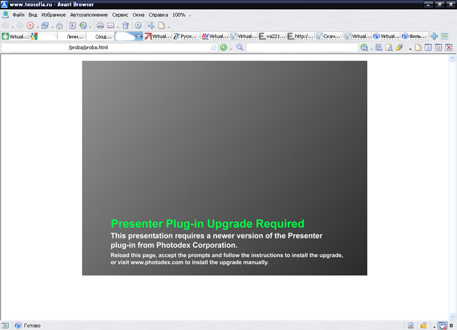This screenshot has width=457, height=330.
Task: Open the Автозаполнение menu
Action: [89, 15]
